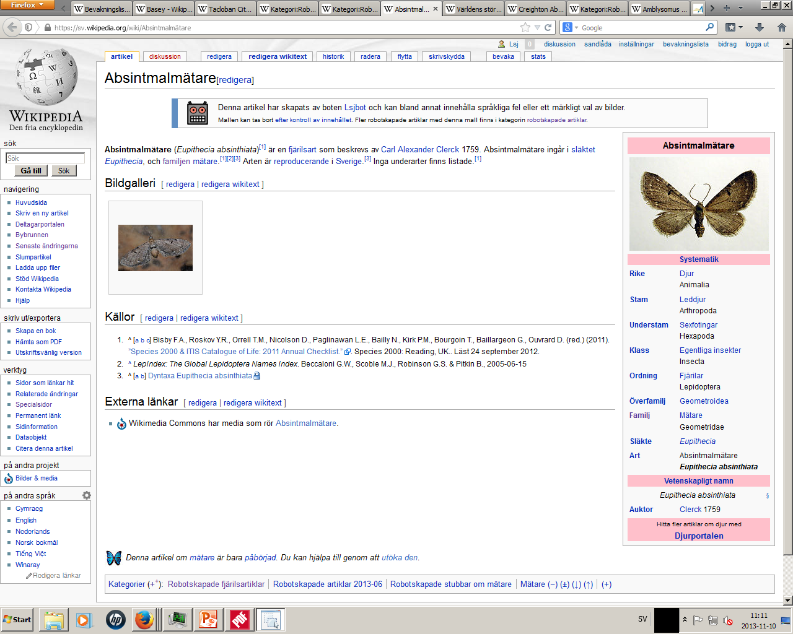This screenshot has height=634, width=793.
Task: Switch to the 'Basey - Wikip...' tab
Action: (164, 9)
